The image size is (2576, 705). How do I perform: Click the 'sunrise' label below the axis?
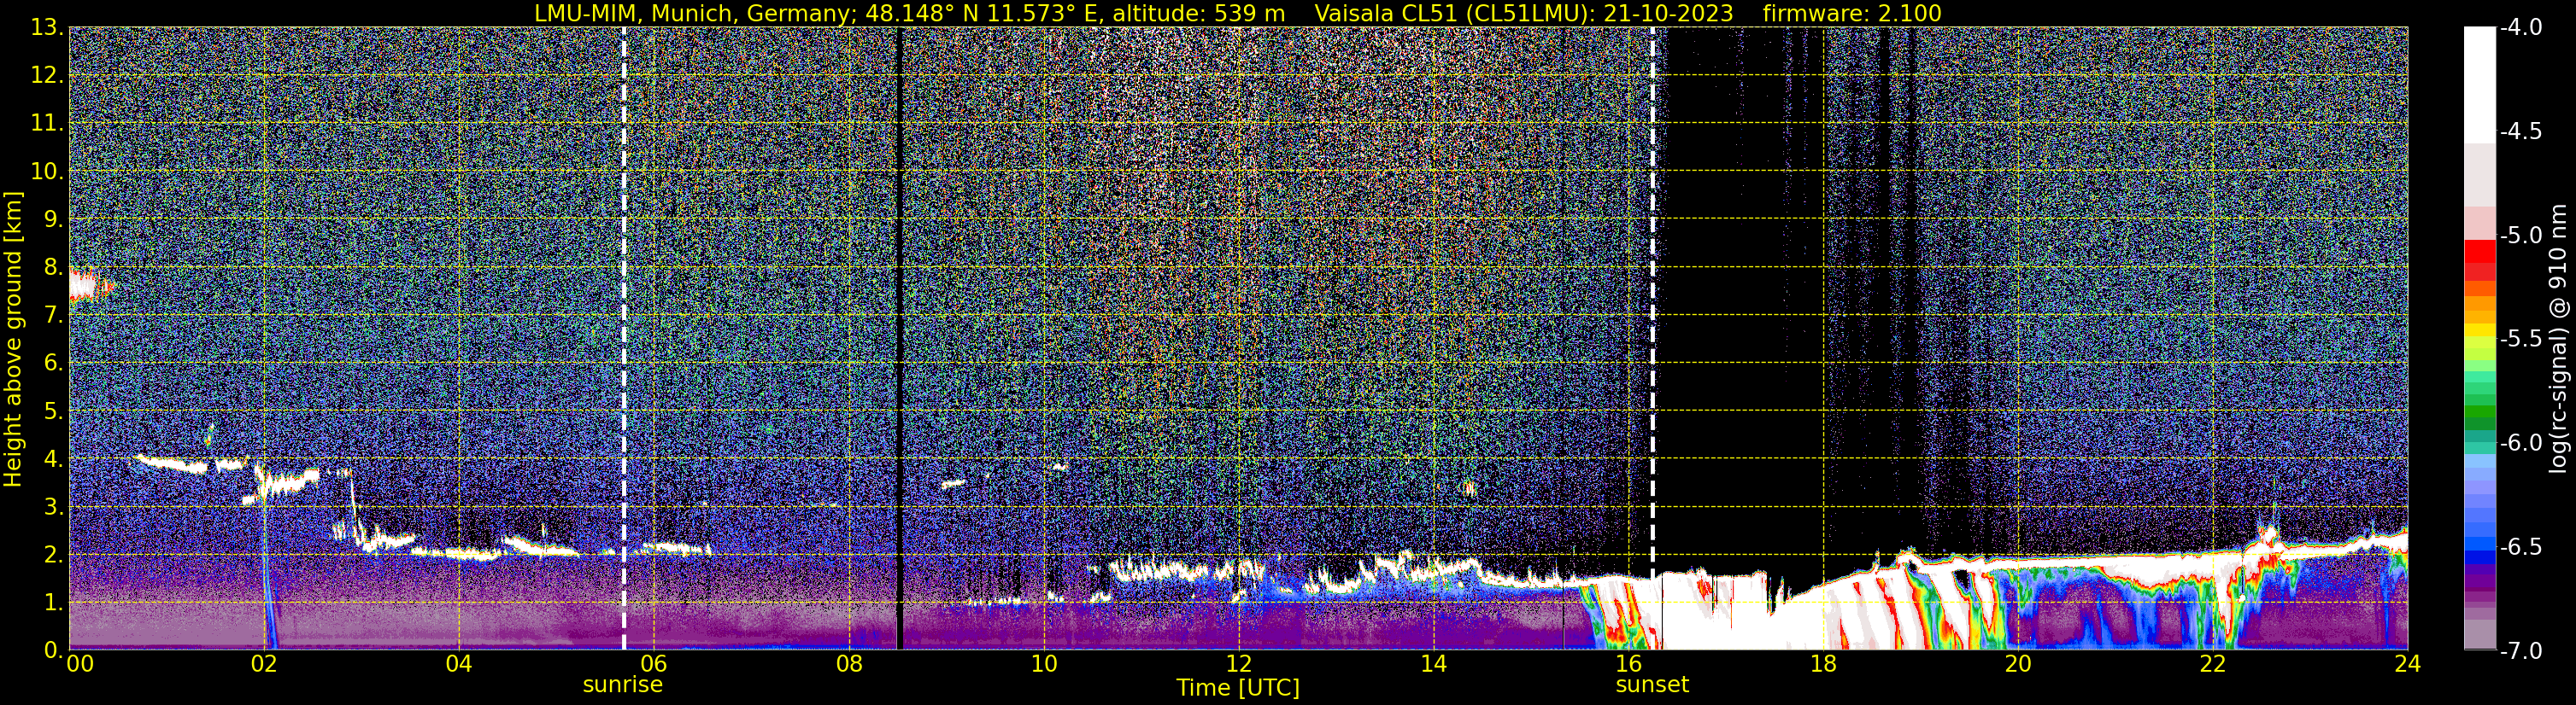(623, 685)
